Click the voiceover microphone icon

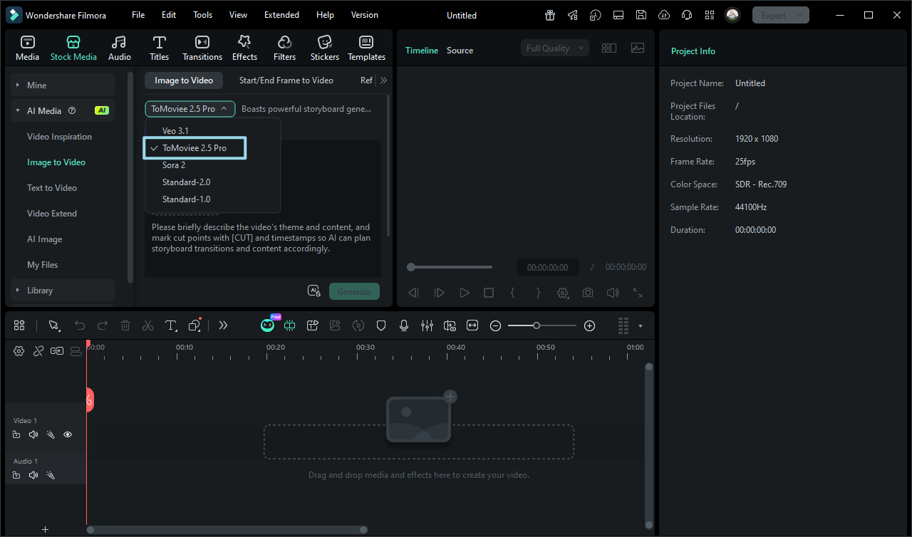(x=404, y=325)
